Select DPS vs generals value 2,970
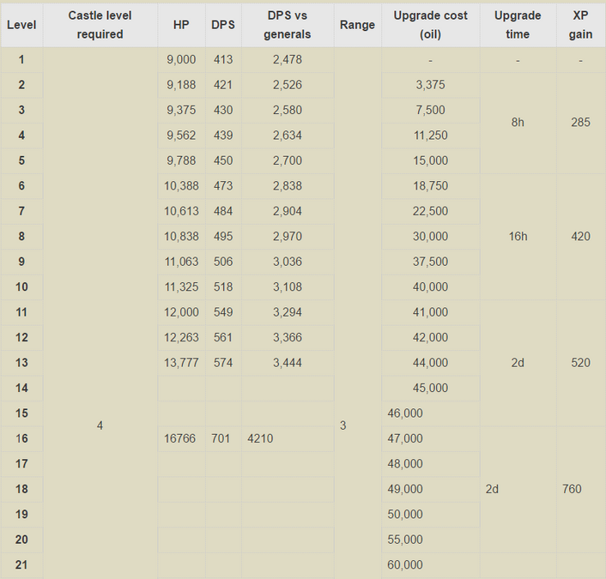 click(x=288, y=237)
